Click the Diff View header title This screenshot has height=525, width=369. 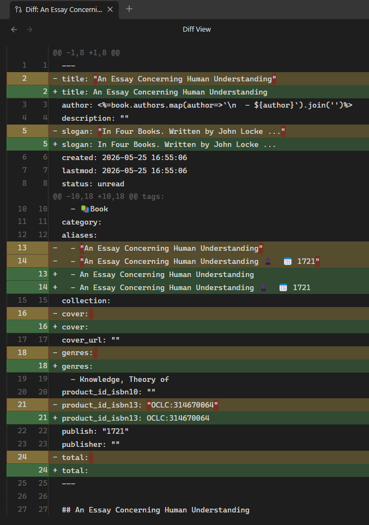point(197,30)
